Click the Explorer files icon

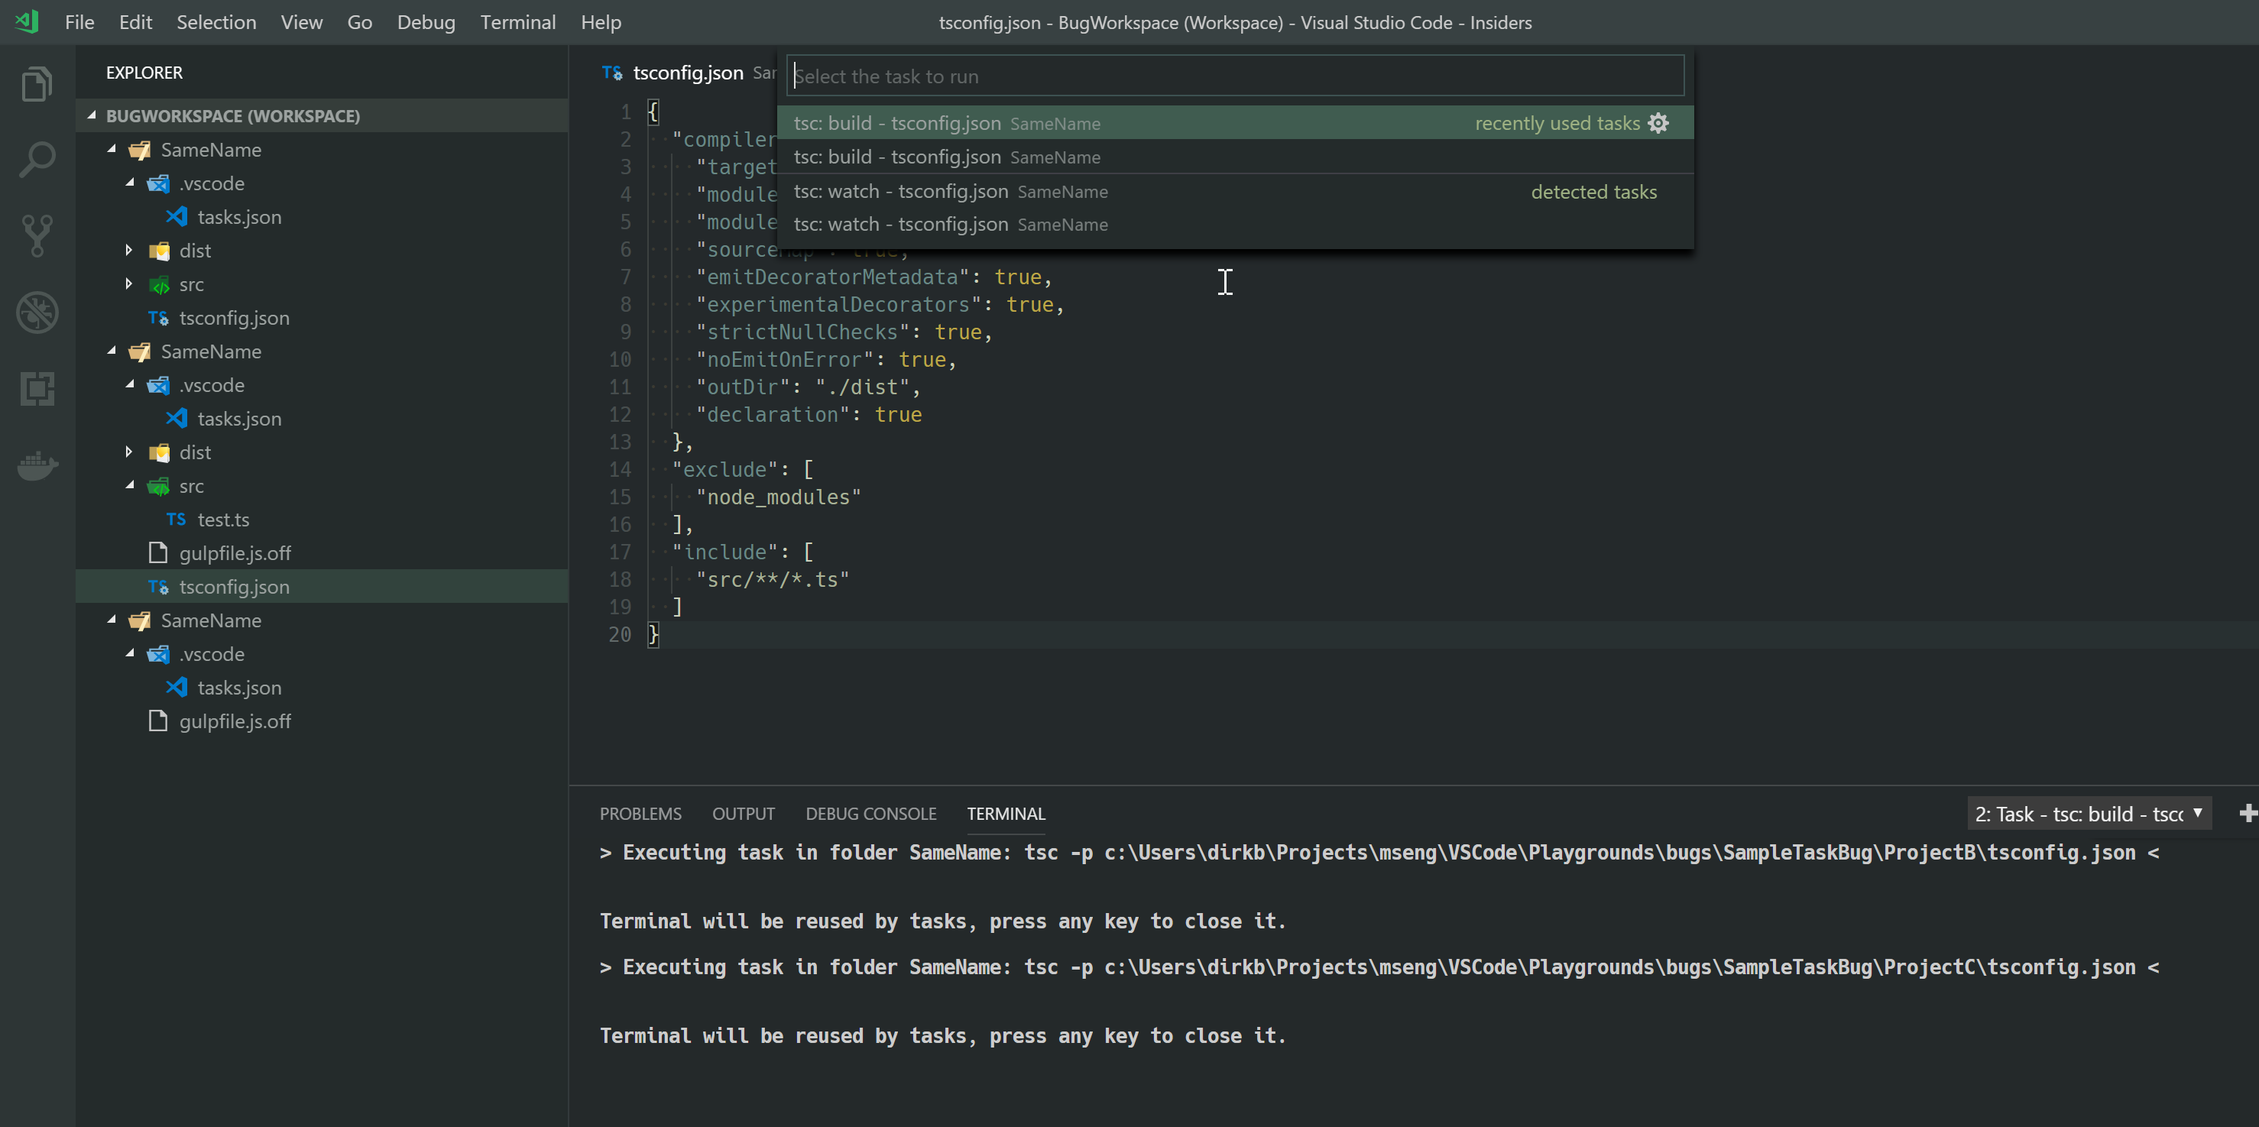pos(37,83)
